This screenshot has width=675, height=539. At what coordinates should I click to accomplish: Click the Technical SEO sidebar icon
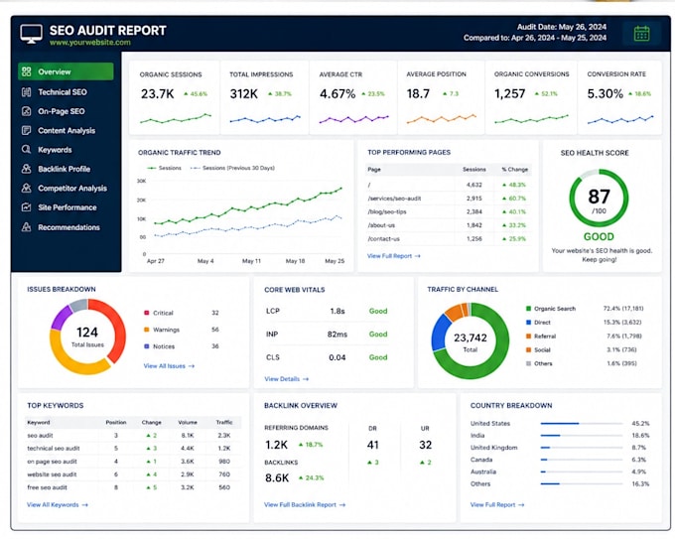point(26,91)
